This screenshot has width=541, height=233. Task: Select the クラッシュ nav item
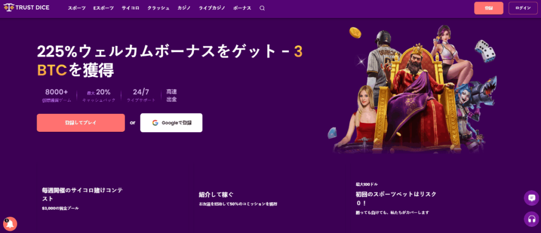coord(158,8)
